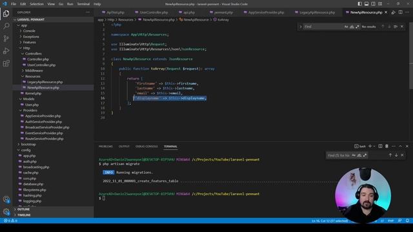Screen dimensions: 413x232
Task: Open Explorer panel more actions ellipsis
Action: pyautogui.click(x=88, y=12)
